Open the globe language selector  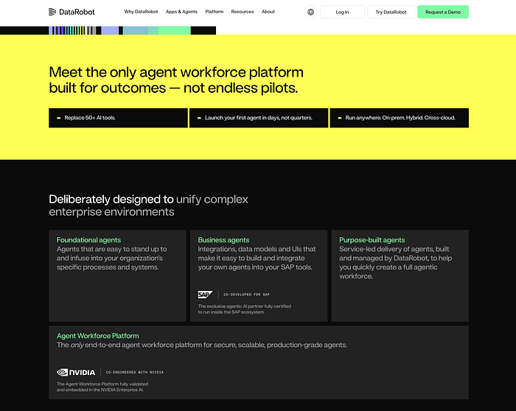(x=310, y=12)
